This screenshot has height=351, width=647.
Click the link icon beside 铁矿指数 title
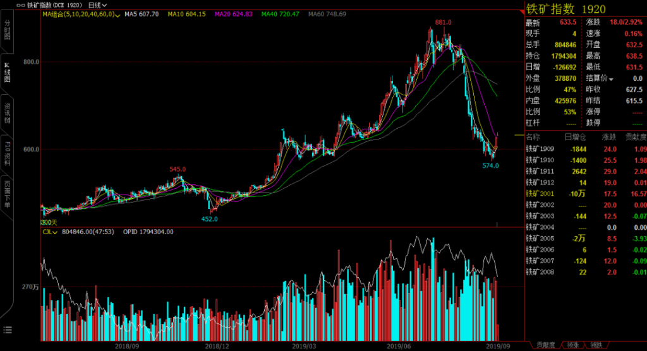pos(21,4)
